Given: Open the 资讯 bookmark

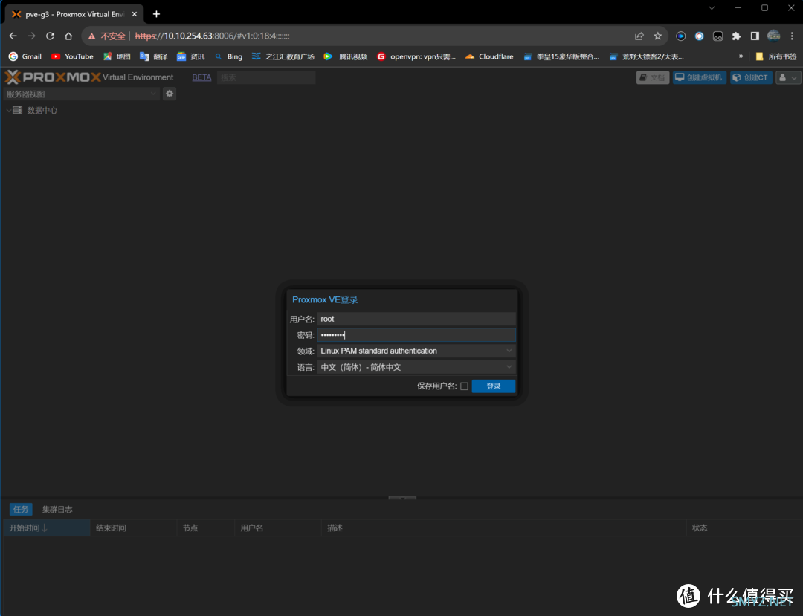Looking at the screenshot, I should [x=190, y=56].
